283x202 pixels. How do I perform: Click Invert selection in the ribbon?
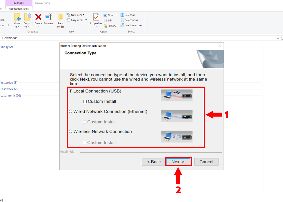coord(131,25)
